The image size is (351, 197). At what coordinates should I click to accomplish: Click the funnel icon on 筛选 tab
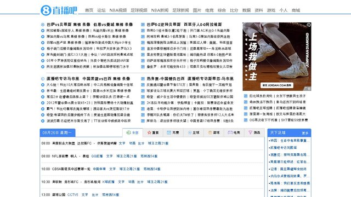[x=251, y=132]
